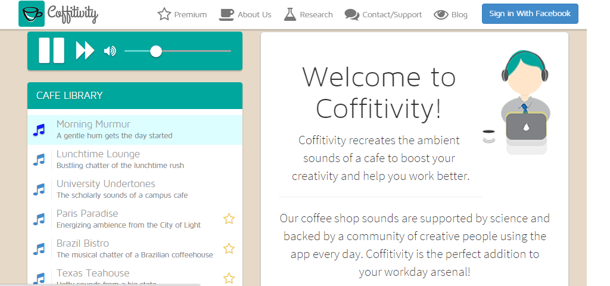Mute the volume speaker icon
The image size is (610, 286).
click(x=110, y=51)
